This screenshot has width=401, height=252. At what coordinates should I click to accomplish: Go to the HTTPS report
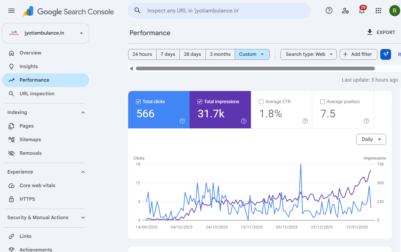[x=45, y=199]
